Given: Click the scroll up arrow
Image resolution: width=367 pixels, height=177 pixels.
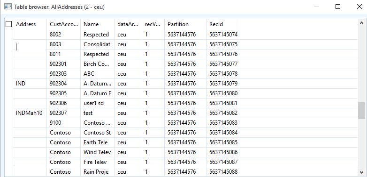Looking at the screenshot, I should [x=361, y=23].
